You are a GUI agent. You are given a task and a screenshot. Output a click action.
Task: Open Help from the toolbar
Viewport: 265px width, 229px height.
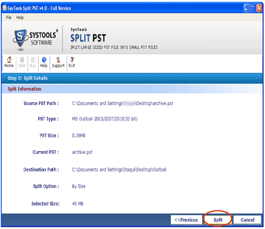[44, 62]
